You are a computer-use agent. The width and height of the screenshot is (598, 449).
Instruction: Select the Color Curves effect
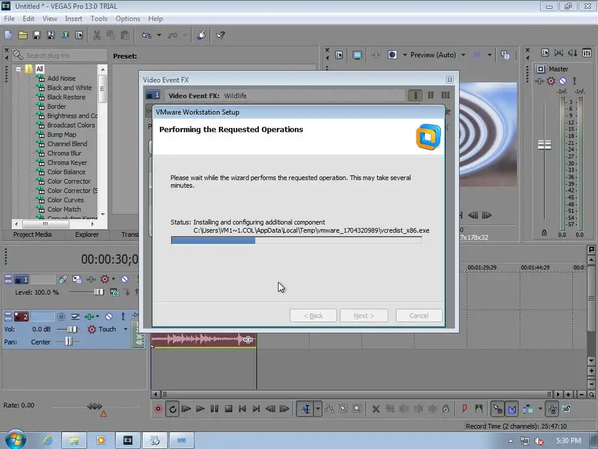click(x=65, y=200)
